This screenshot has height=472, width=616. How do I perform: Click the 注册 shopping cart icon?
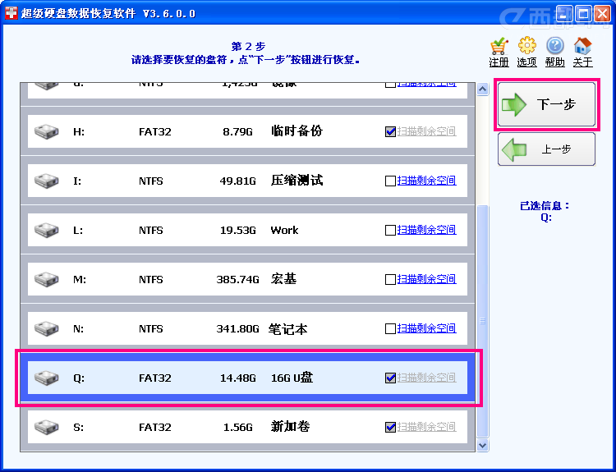pos(499,47)
